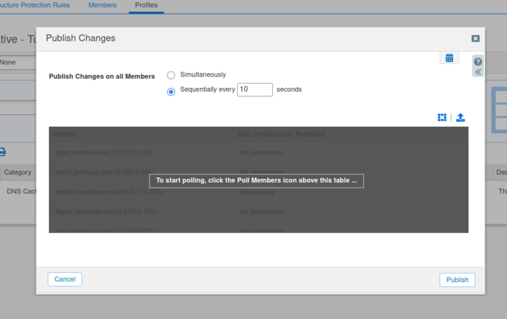The width and height of the screenshot is (507, 319).
Task: Click the print icon at left edge
Action: coord(2,152)
